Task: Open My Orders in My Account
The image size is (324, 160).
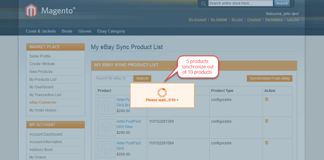Action: [x=38, y=157]
